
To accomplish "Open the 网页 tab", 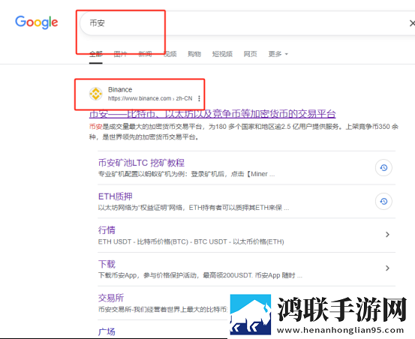I will click(x=251, y=54).
